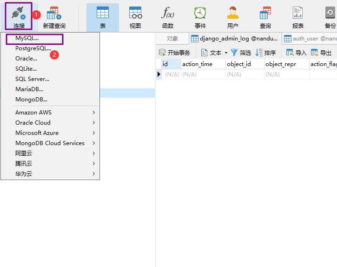Create a new query with 新建查询
Screen dimensions: 337x267
54,17
